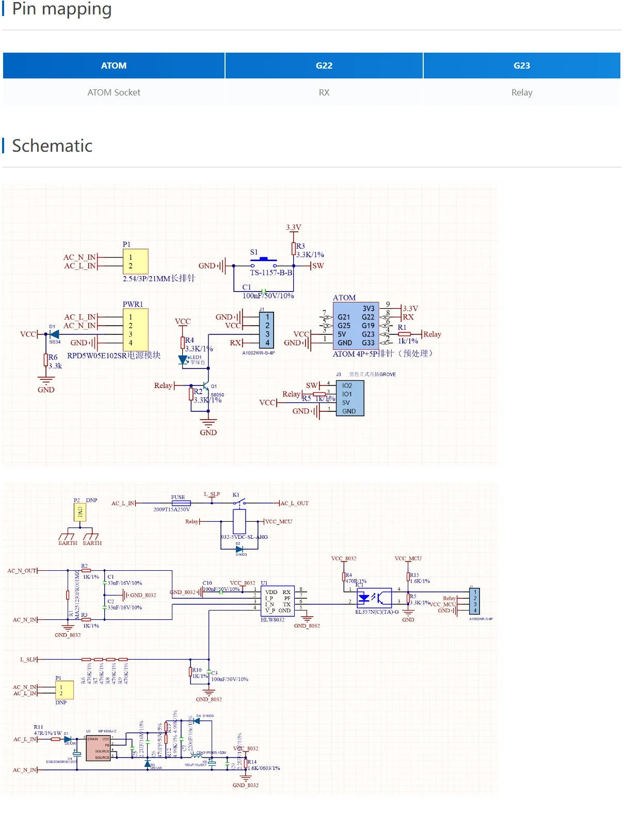
Task: Click the 2.54/3P/21MM pin header label
Action: 159,278
